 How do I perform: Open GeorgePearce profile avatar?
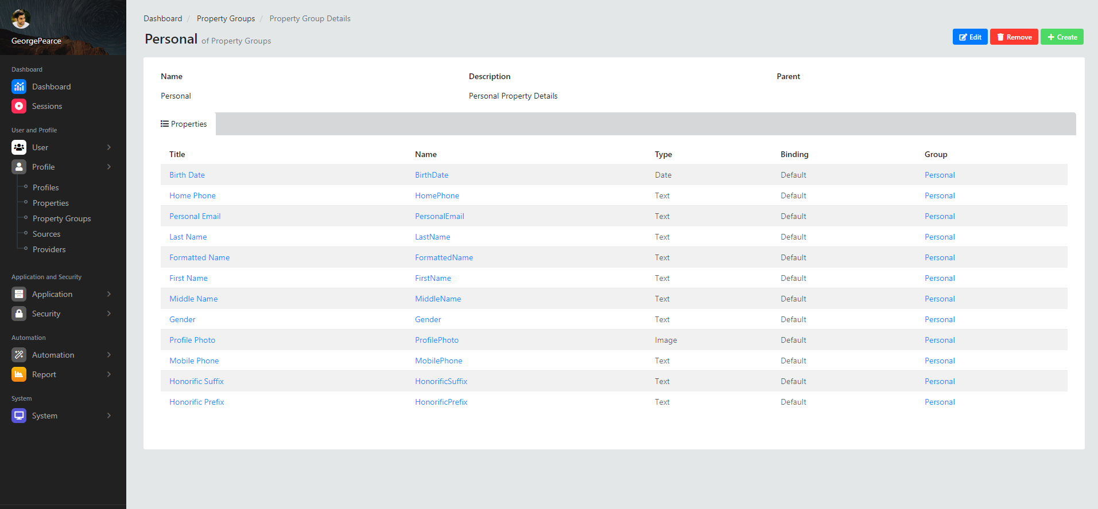[21, 19]
